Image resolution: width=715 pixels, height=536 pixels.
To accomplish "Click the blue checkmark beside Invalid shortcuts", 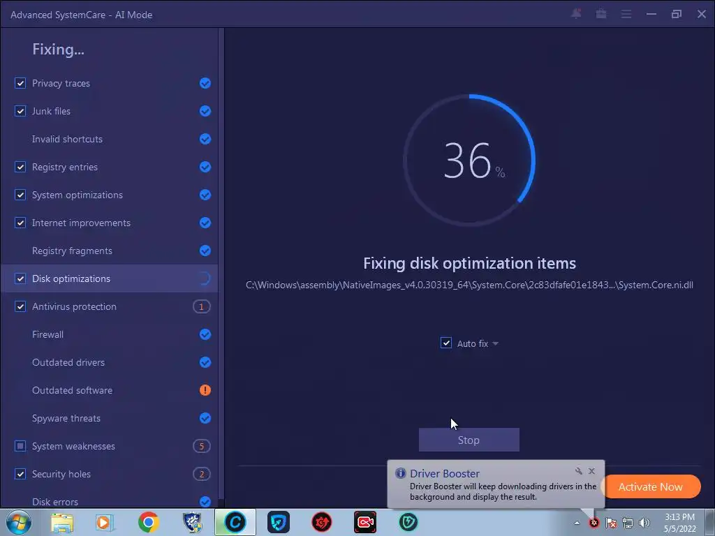I will [x=205, y=139].
